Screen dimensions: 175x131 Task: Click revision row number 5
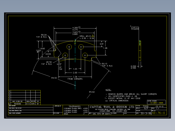pos(9,91)
